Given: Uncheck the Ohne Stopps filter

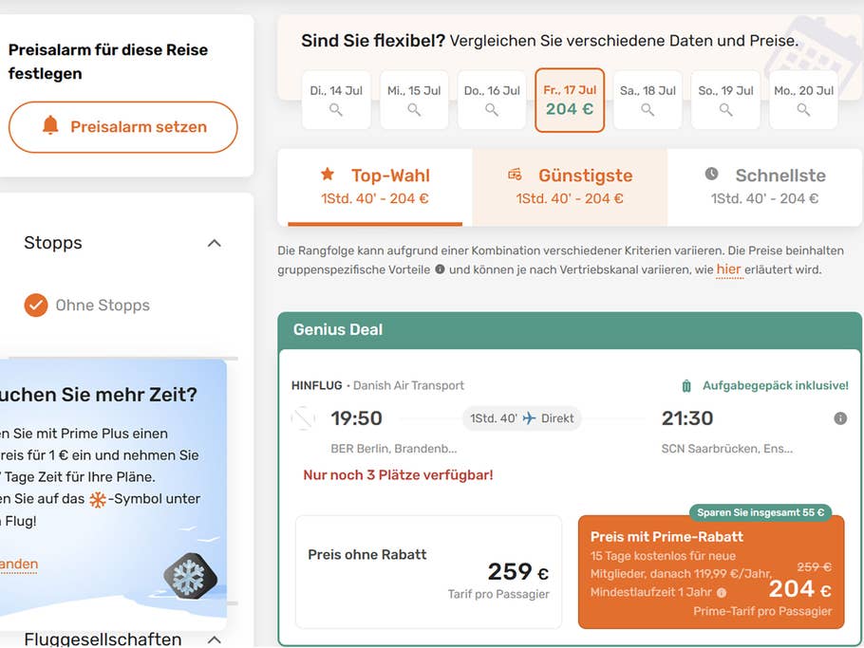Looking at the screenshot, I should click(36, 305).
